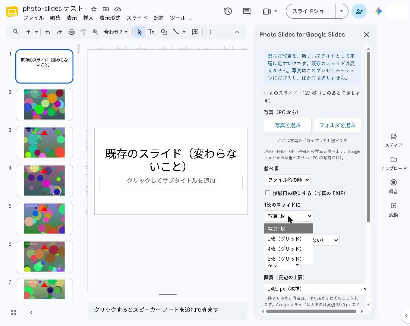Star the photo-slides presentation
The image size is (410, 326).
point(94,9)
